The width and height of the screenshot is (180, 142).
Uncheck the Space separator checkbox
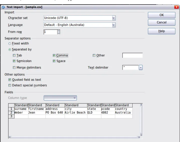click(54, 61)
